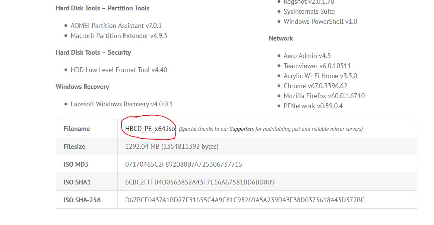Click Macrorit Partition Extender v4.9.3 entry
Viewport: 434px width, 225px height.
118,36
